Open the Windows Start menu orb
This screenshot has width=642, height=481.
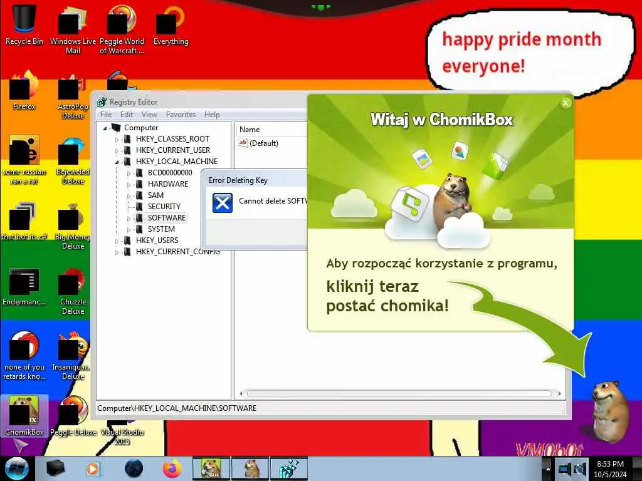coord(16,468)
